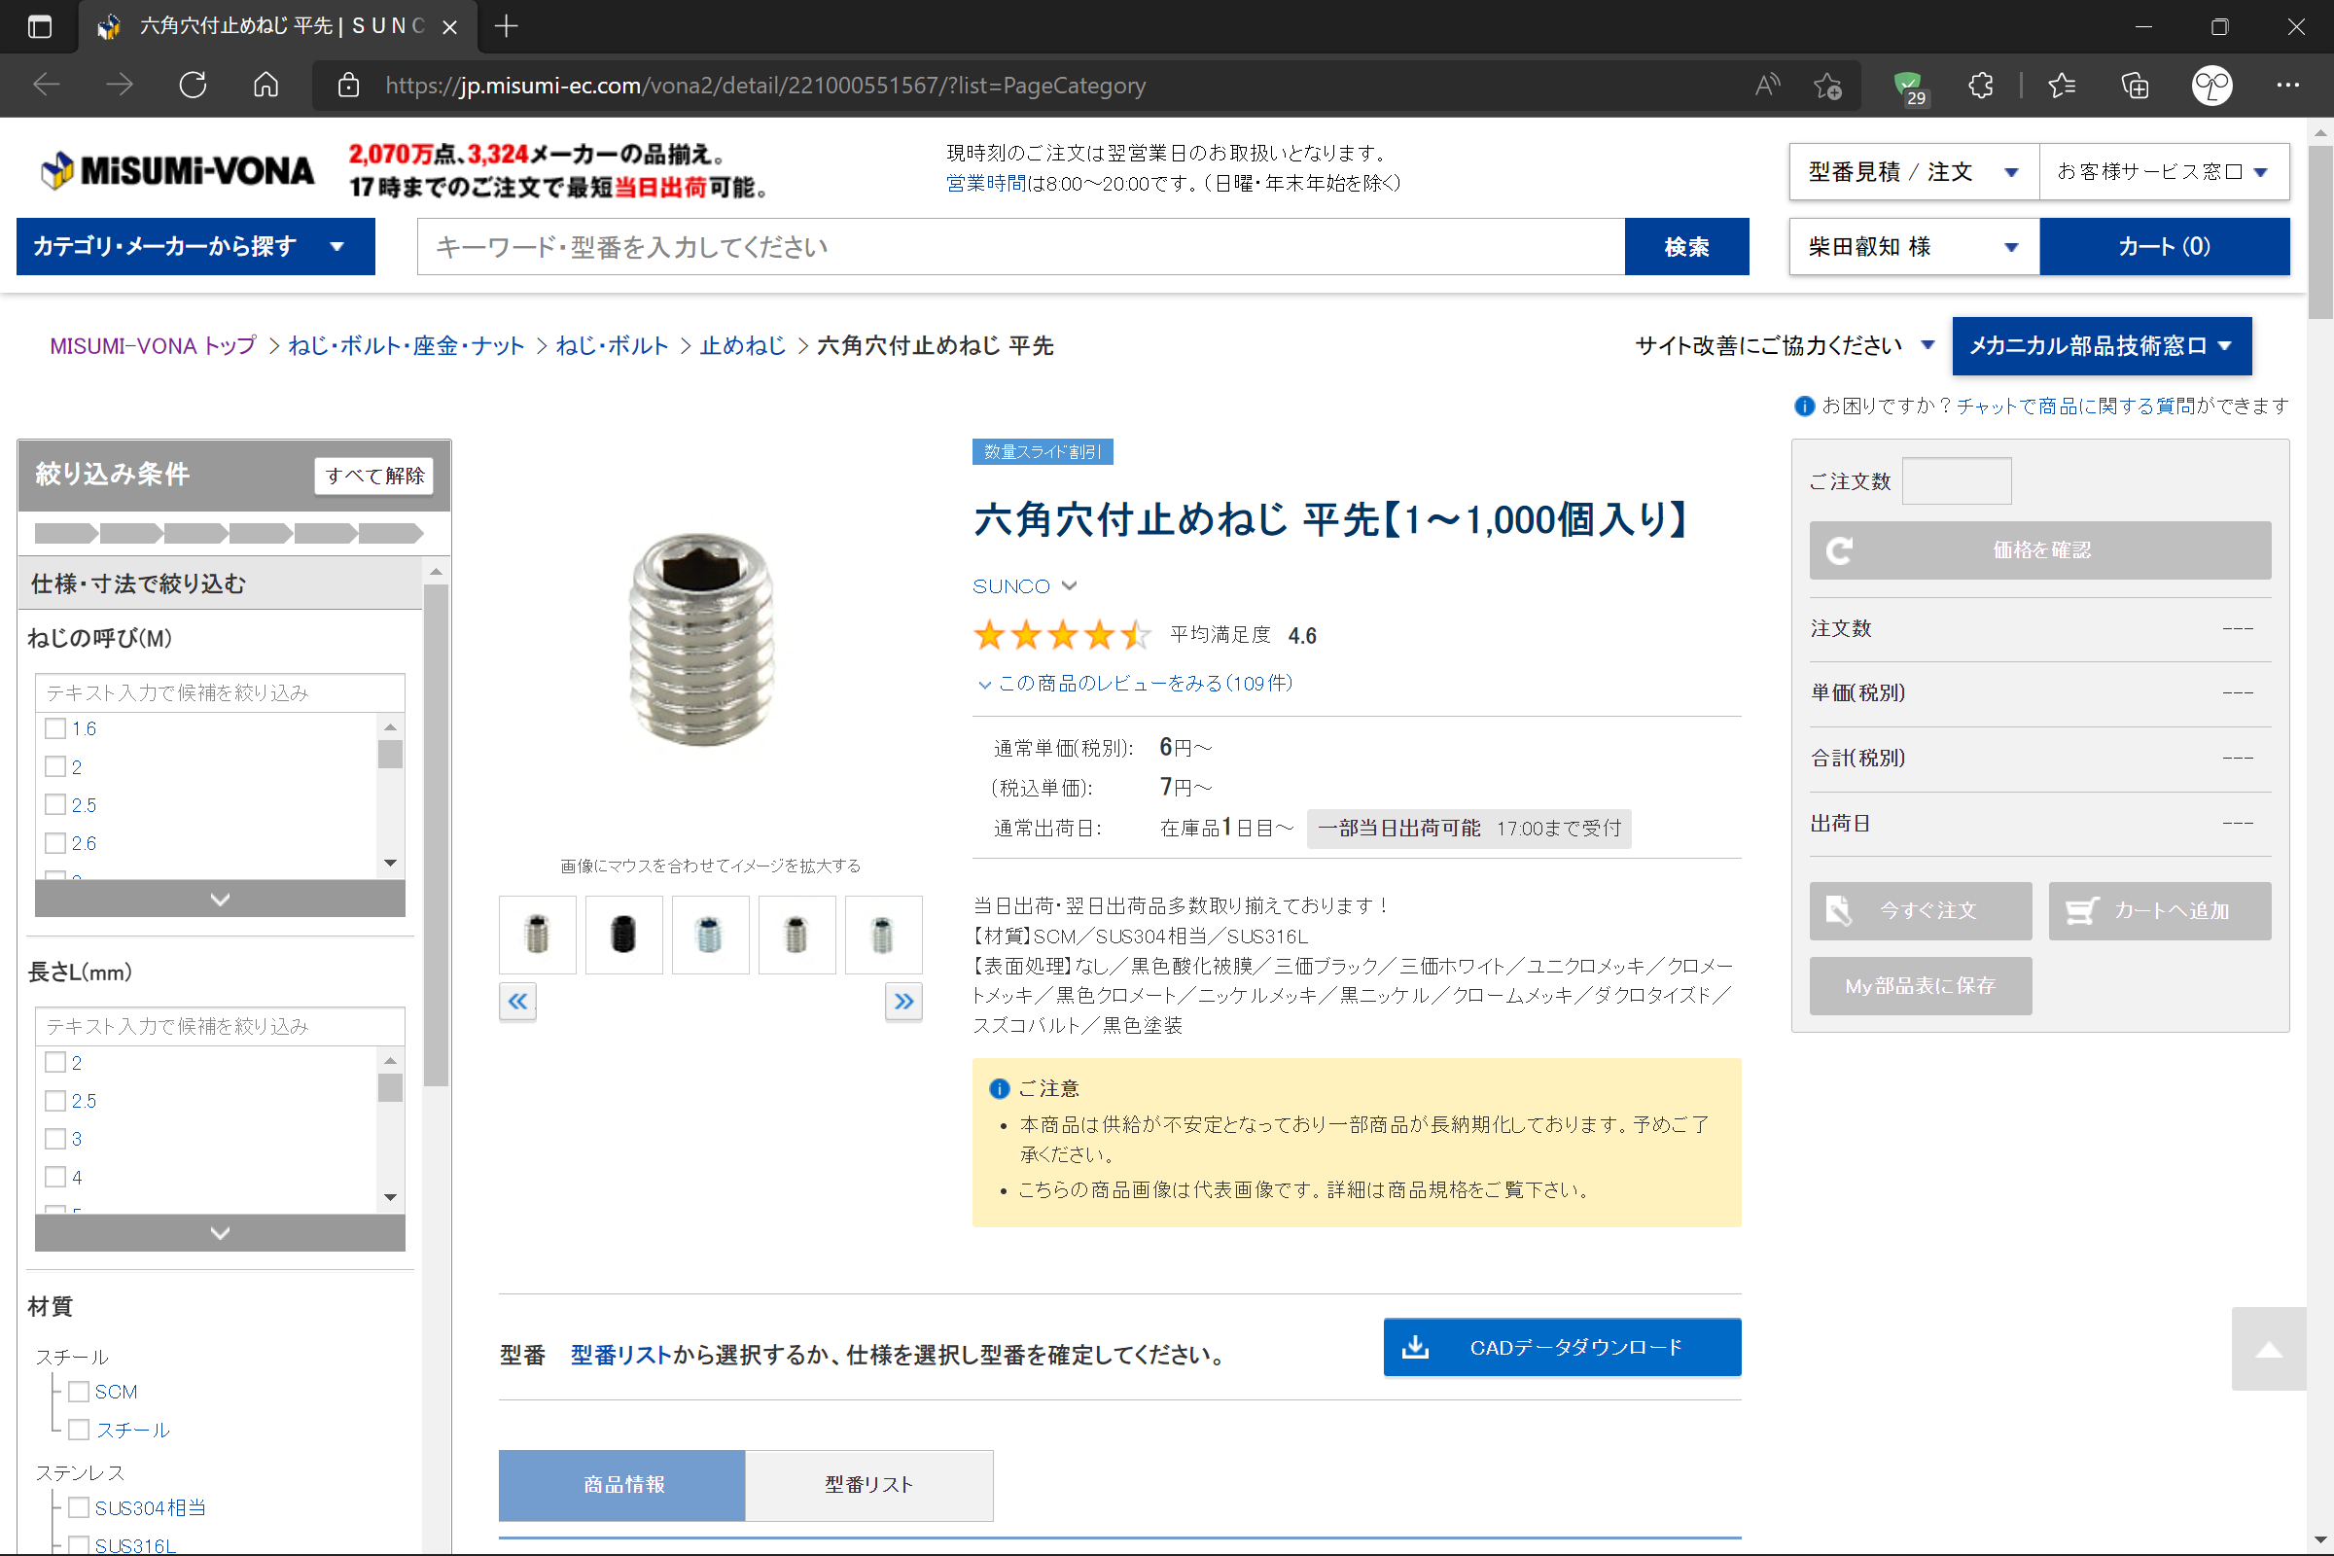Check the SUS304相当 material checkbox
The width and height of the screenshot is (2334, 1556).
coord(79,1508)
